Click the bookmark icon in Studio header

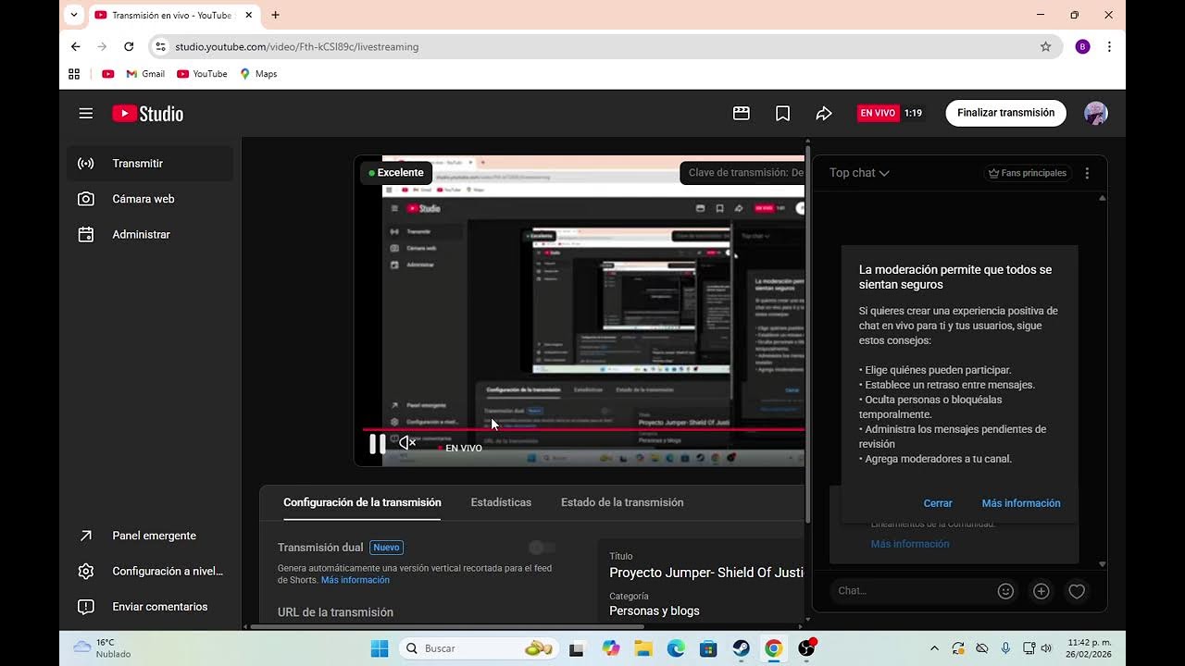783,113
